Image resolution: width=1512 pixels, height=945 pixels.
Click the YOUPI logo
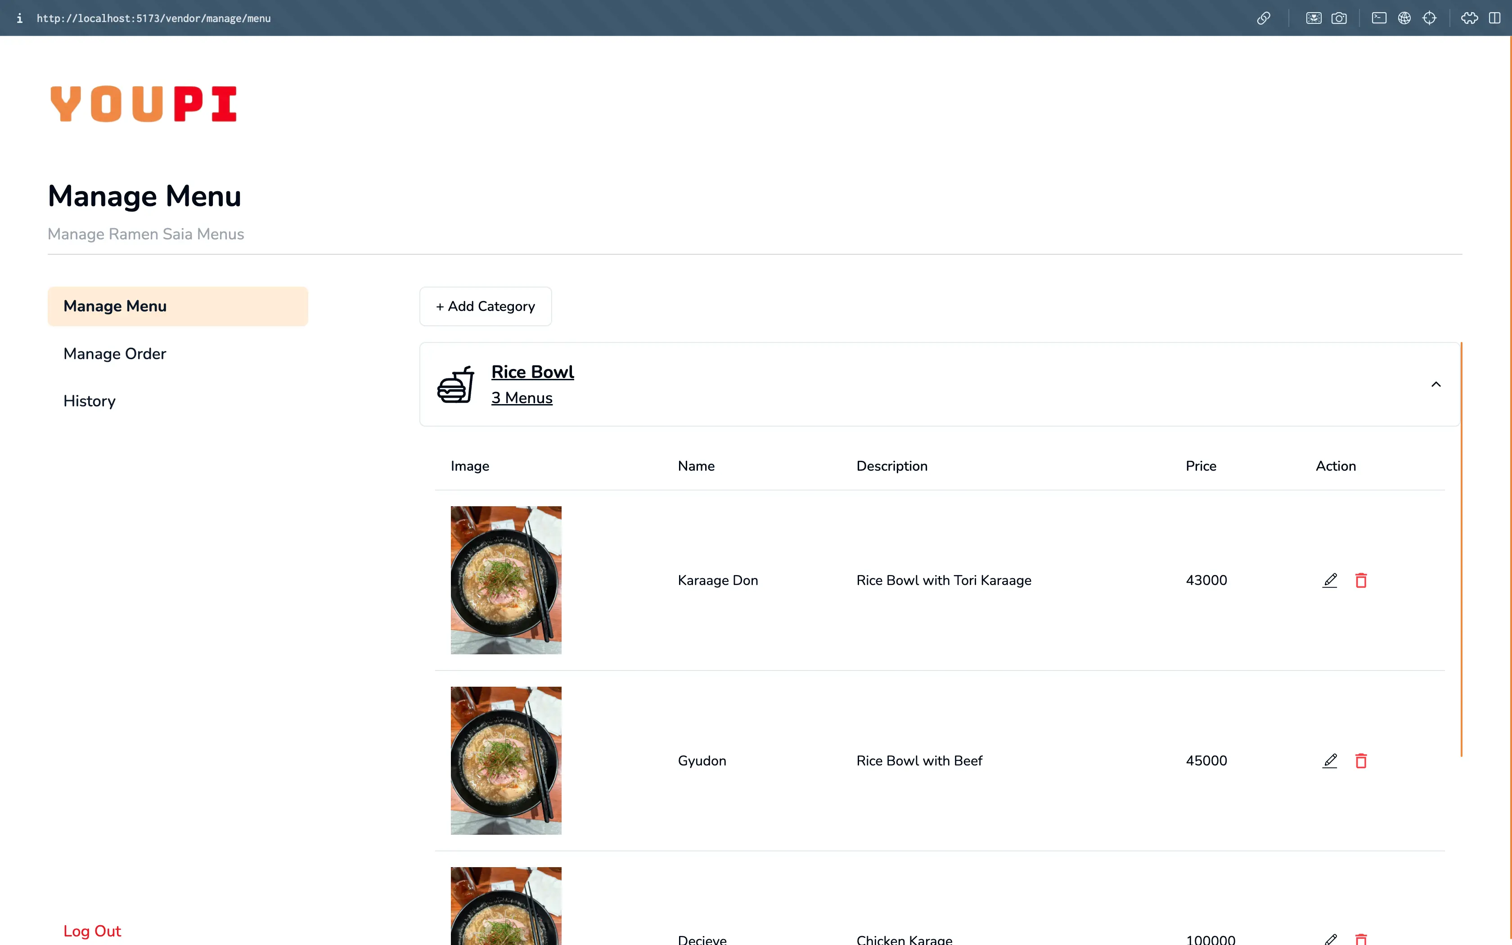pyautogui.click(x=143, y=104)
